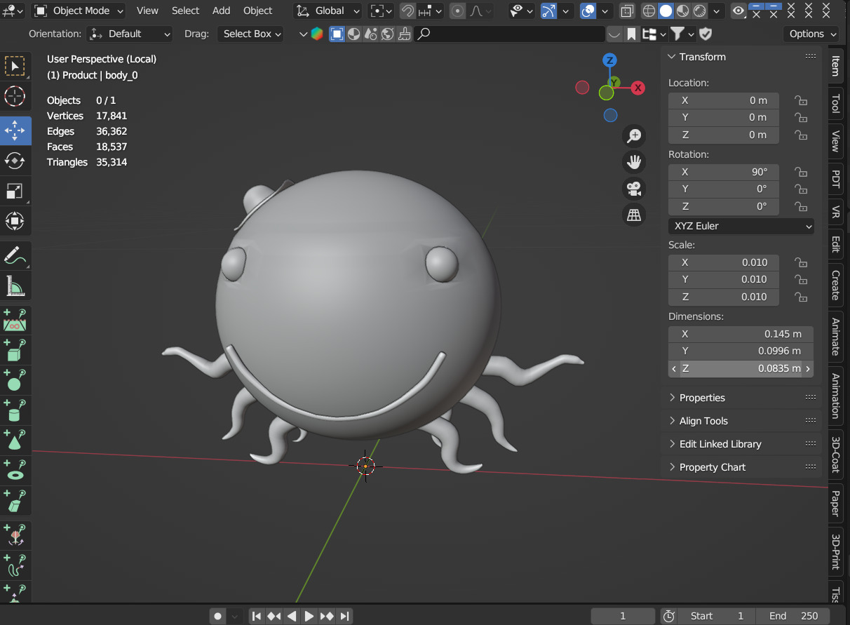Select the Add Cylinder tool
The width and height of the screenshot is (850, 625).
[x=15, y=410]
